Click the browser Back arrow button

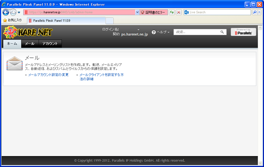(6, 12)
